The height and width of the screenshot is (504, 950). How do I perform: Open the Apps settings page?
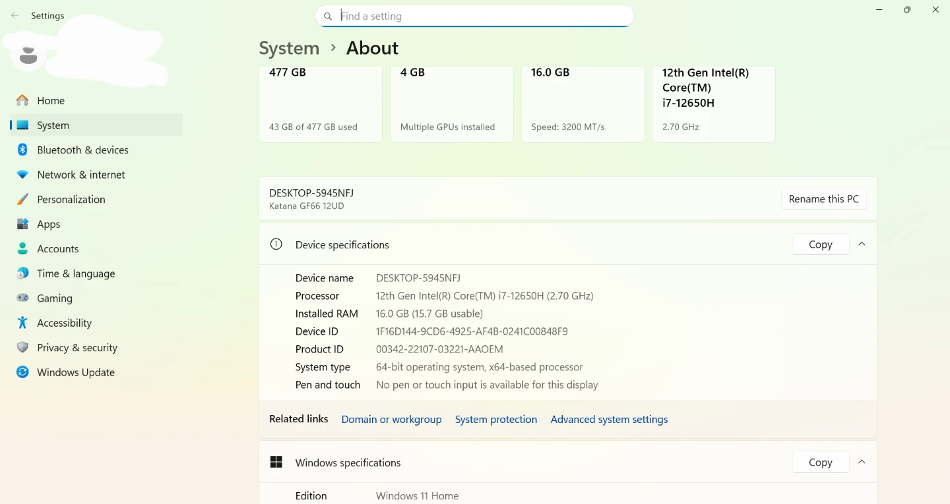[x=96, y=224]
